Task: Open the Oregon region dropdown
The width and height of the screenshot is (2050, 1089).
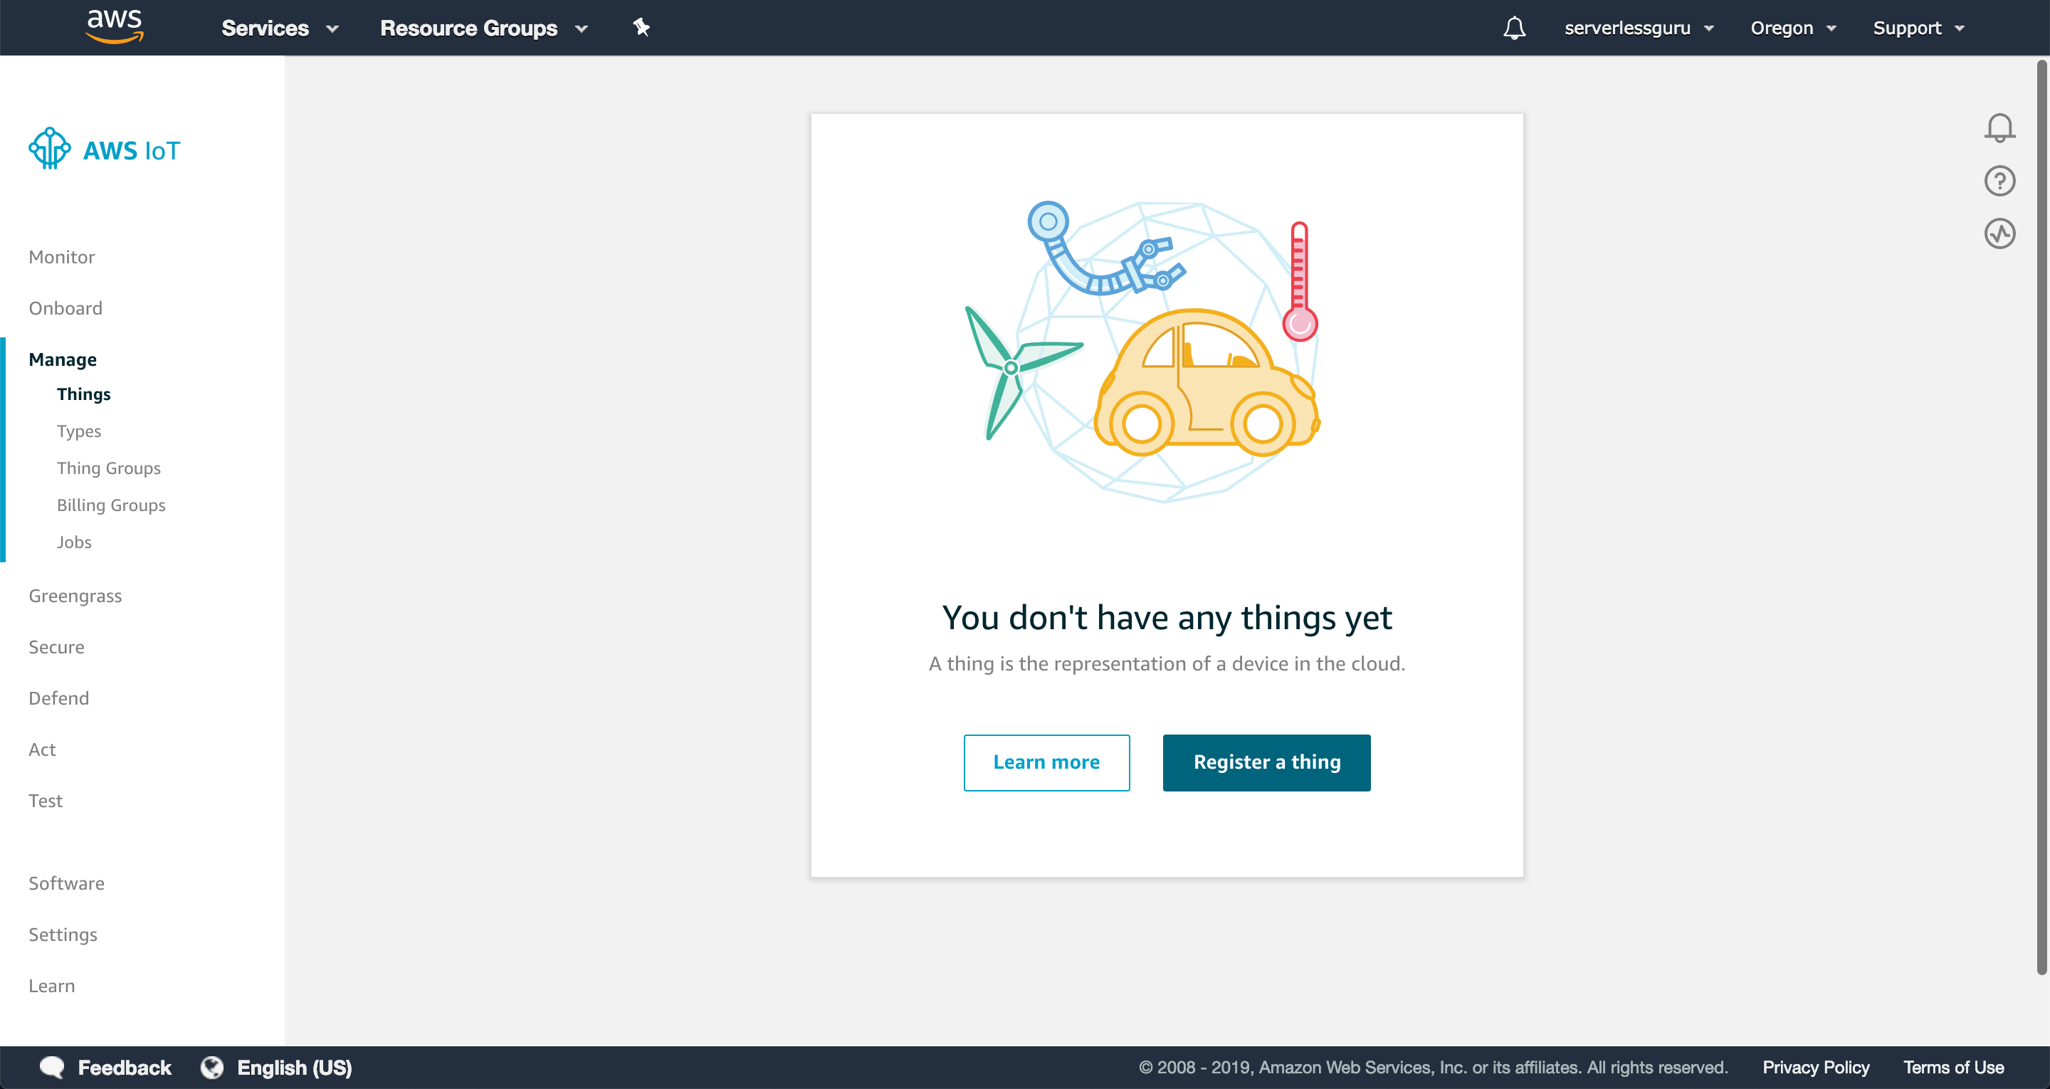Action: (x=1793, y=28)
